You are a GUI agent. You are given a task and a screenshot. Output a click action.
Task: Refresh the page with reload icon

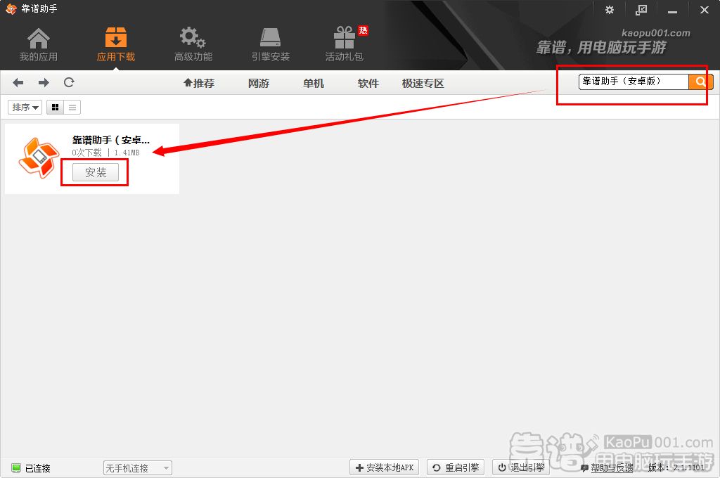[69, 83]
